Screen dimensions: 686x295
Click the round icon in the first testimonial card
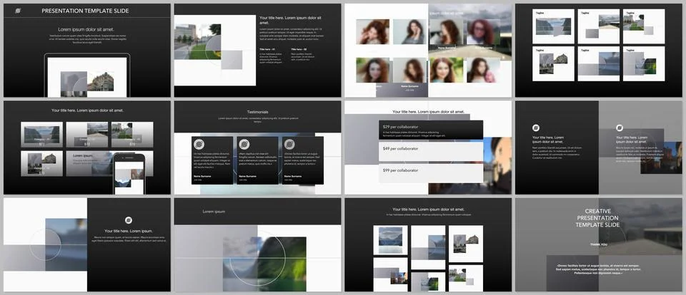click(x=199, y=145)
